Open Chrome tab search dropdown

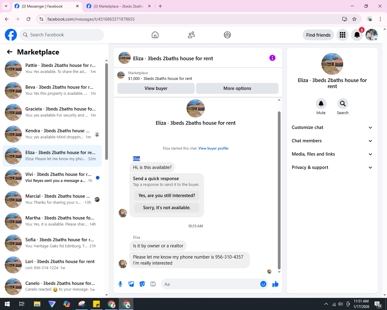point(6,6)
